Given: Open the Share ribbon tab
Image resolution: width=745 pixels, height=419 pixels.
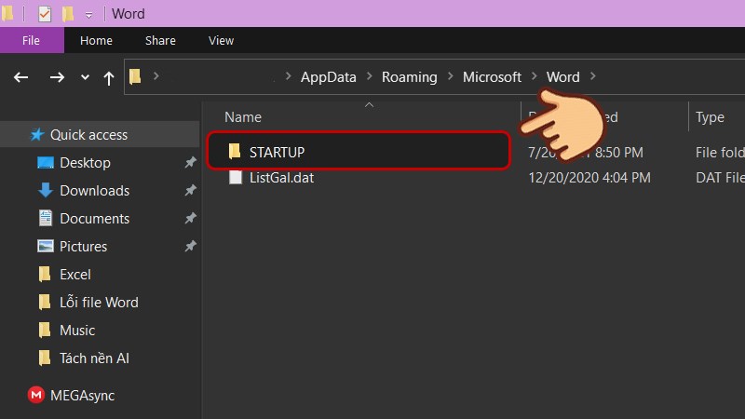Looking at the screenshot, I should 160,40.
